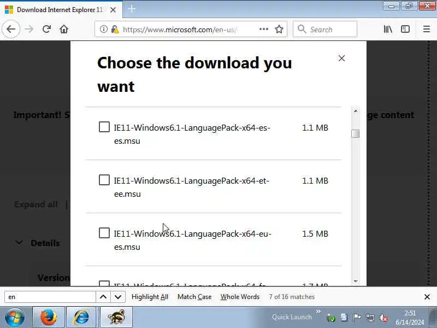Click the IE11 LanguagePack x64-es-es.msu file name
This screenshot has width=437, height=328.
(192, 134)
